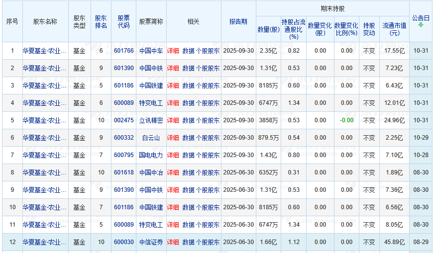Open stock code 600795 link

pos(124,155)
